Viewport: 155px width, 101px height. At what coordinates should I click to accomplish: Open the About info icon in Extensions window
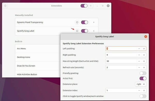pyautogui.click(x=5, y=6)
